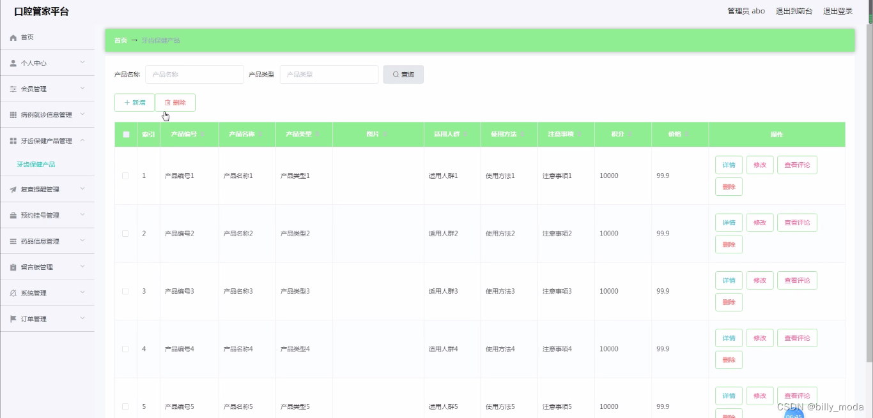
Task: Expand the 个人中心 chevron
Action: pyautogui.click(x=82, y=63)
